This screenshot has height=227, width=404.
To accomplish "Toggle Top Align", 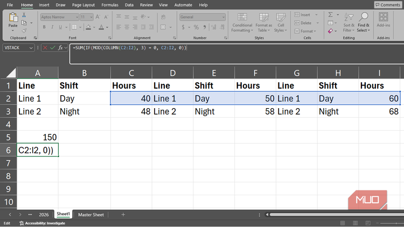I will [119, 17].
